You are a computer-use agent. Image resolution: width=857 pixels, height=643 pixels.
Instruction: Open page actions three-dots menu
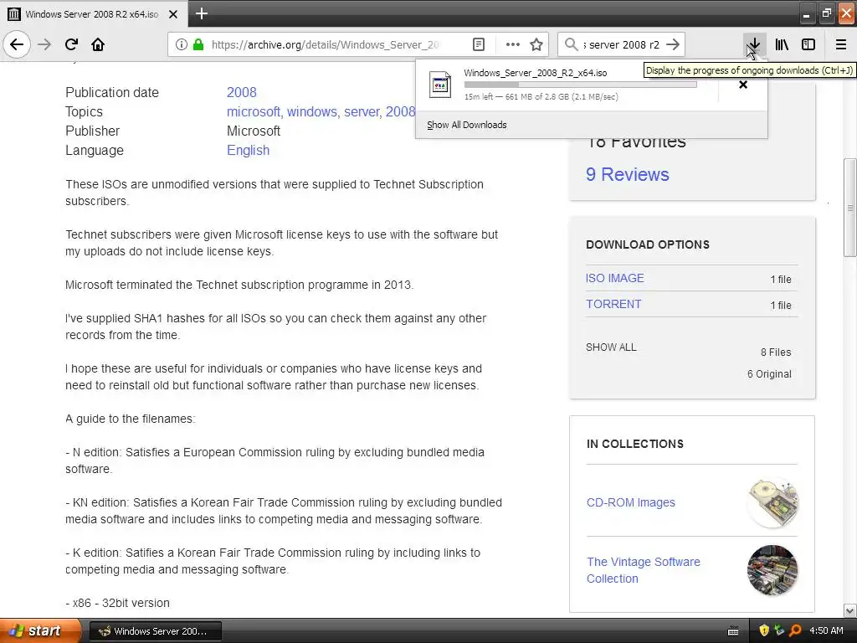pos(513,44)
